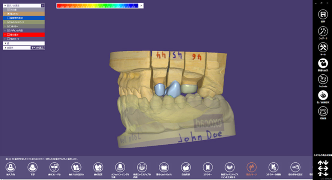Select the Free-forming (自由形状) tool
This screenshot has height=180, width=332.
tap(186, 167)
